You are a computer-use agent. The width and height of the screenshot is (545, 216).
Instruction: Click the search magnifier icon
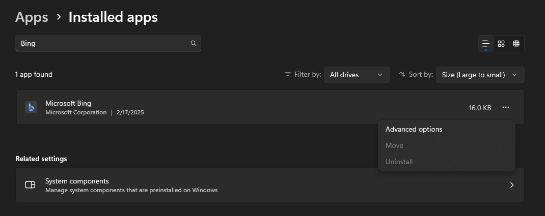pos(194,43)
